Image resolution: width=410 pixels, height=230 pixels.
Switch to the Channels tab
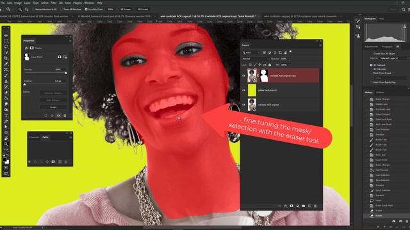pyautogui.click(x=34, y=137)
